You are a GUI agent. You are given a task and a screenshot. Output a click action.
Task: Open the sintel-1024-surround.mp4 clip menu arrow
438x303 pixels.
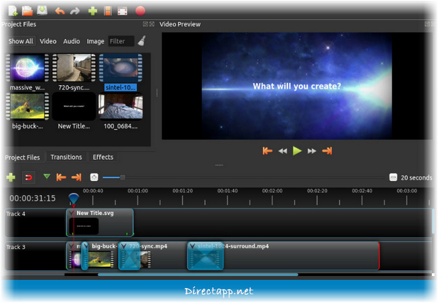192,246
